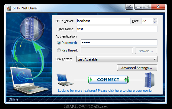Select Password authentication radio button
The height and width of the screenshot is (109, 172).
tap(59, 43)
